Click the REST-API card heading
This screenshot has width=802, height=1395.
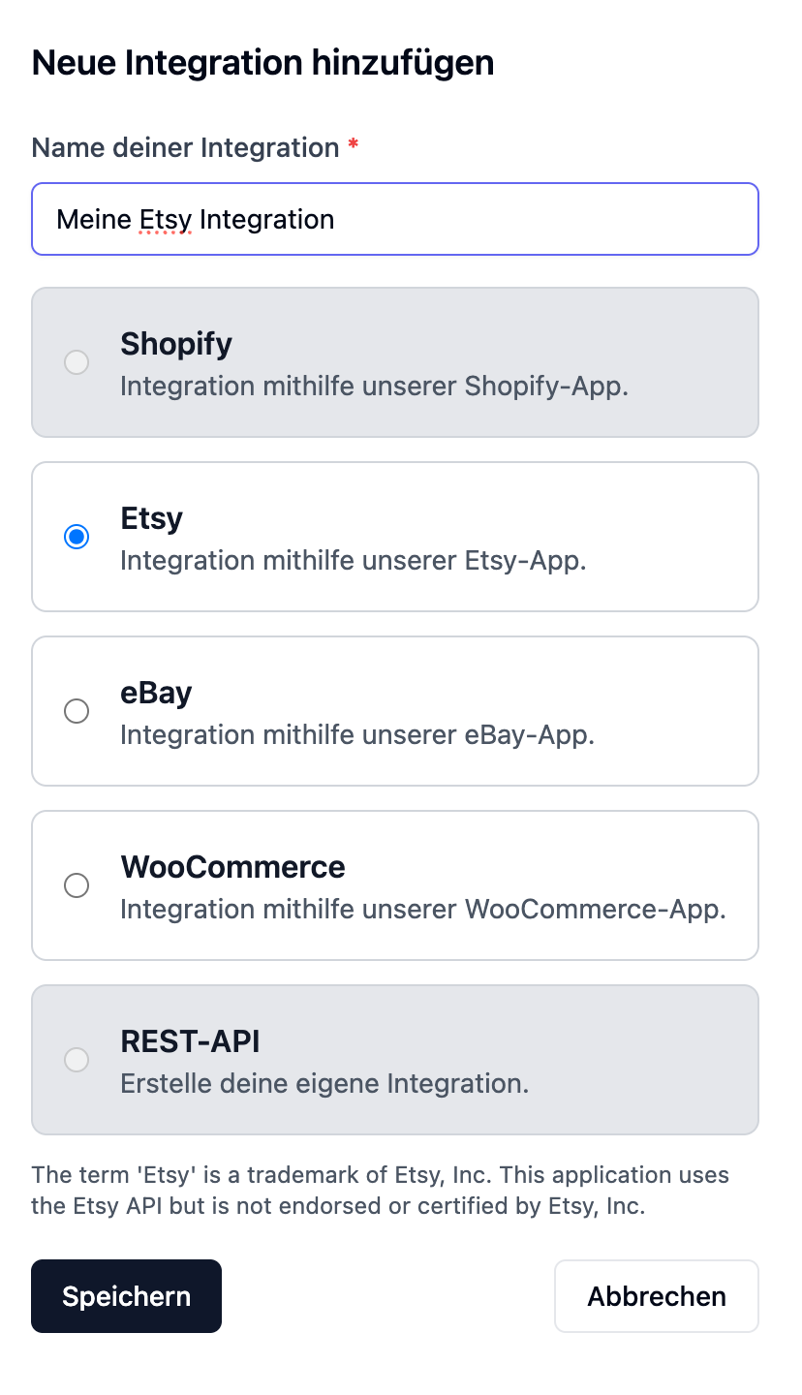point(190,1041)
